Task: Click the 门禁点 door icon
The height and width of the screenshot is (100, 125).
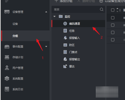Action: point(65,52)
